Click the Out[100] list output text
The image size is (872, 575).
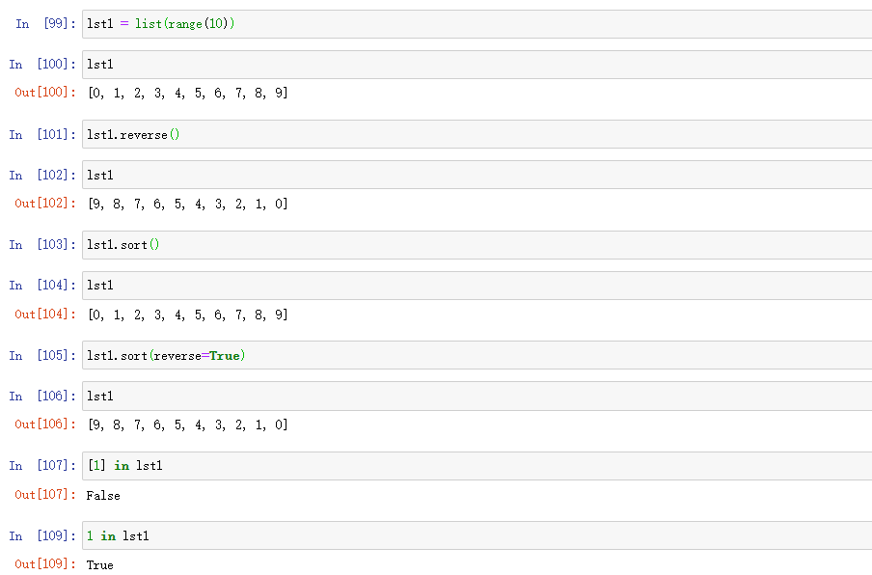(x=187, y=94)
